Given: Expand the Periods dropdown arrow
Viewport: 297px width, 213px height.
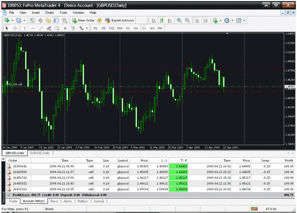Looking at the screenshot, I should 232,20.
